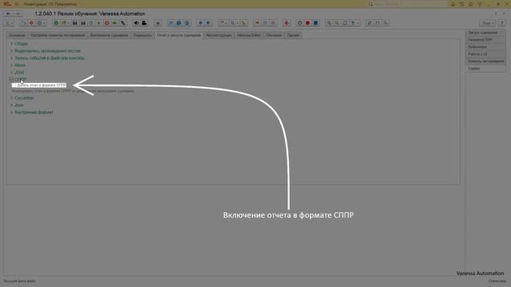
Task: Click the black wrench-like toolbar icon
Action: pyautogui.click(x=123, y=23)
